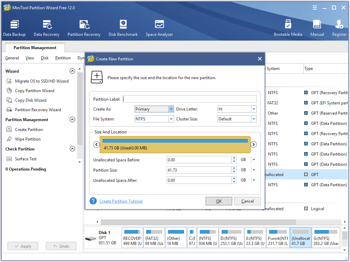The width and height of the screenshot is (350, 262).
Task: Select the (FAT32) 99 MB block
Action: (x=154, y=238)
